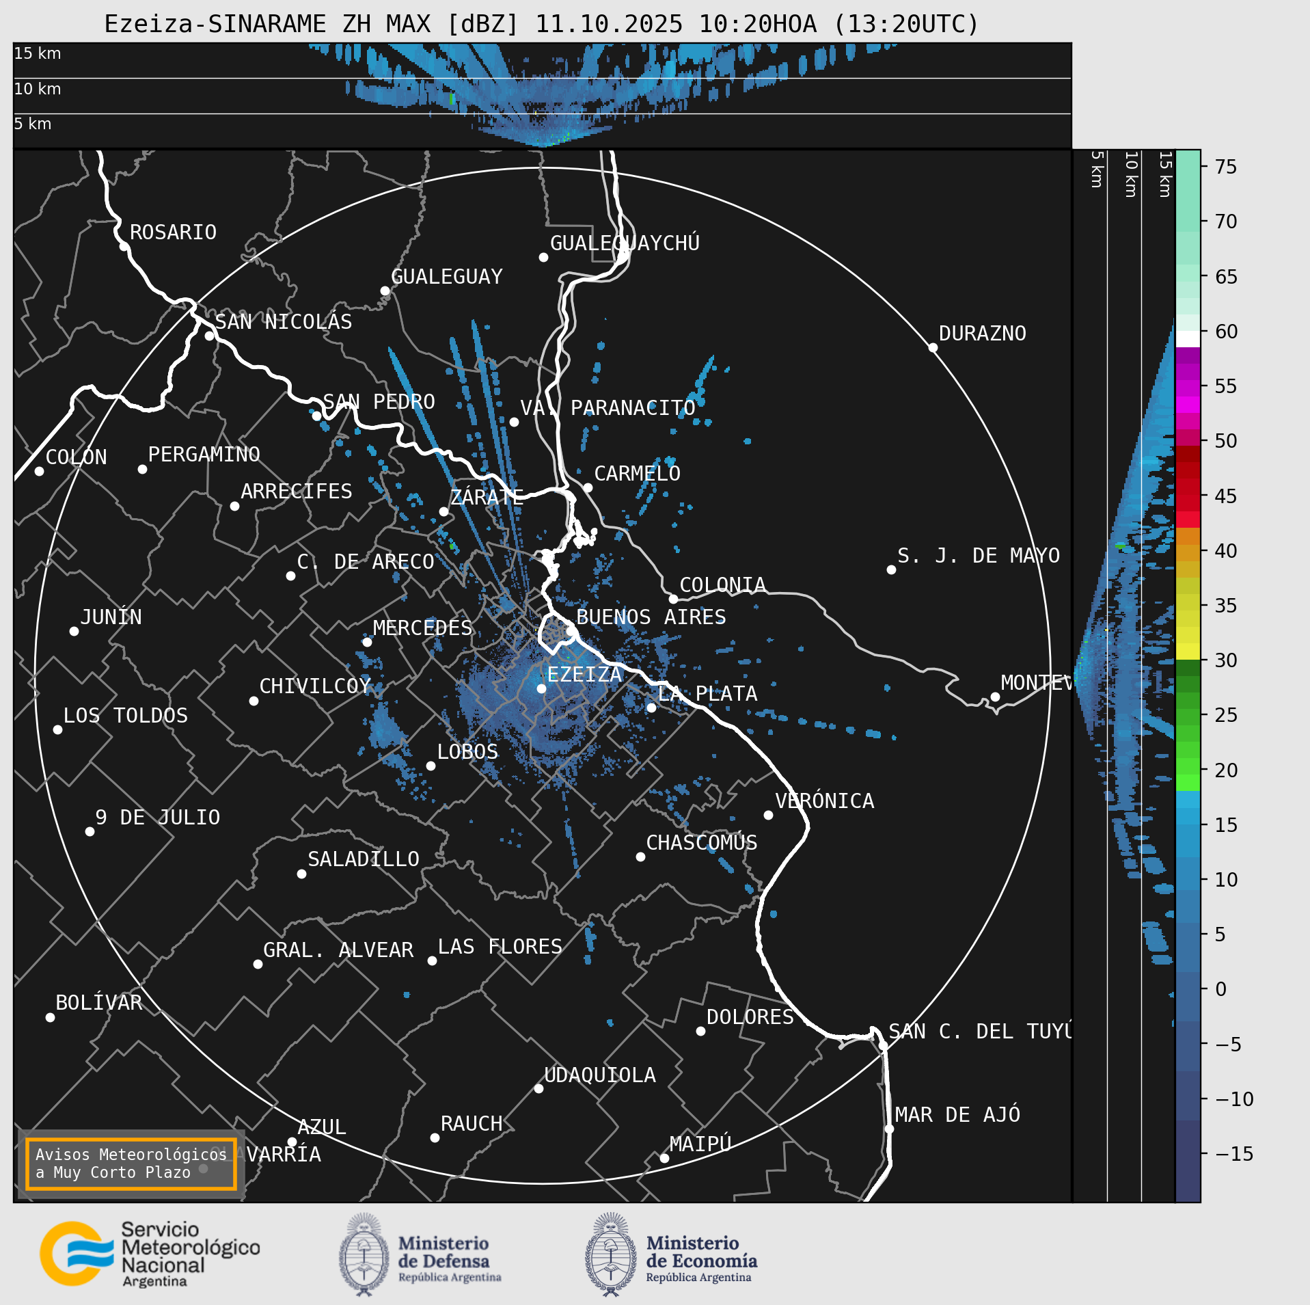Click the LA PLATA city dot
This screenshot has height=1305, width=1310.
pyautogui.click(x=651, y=708)
